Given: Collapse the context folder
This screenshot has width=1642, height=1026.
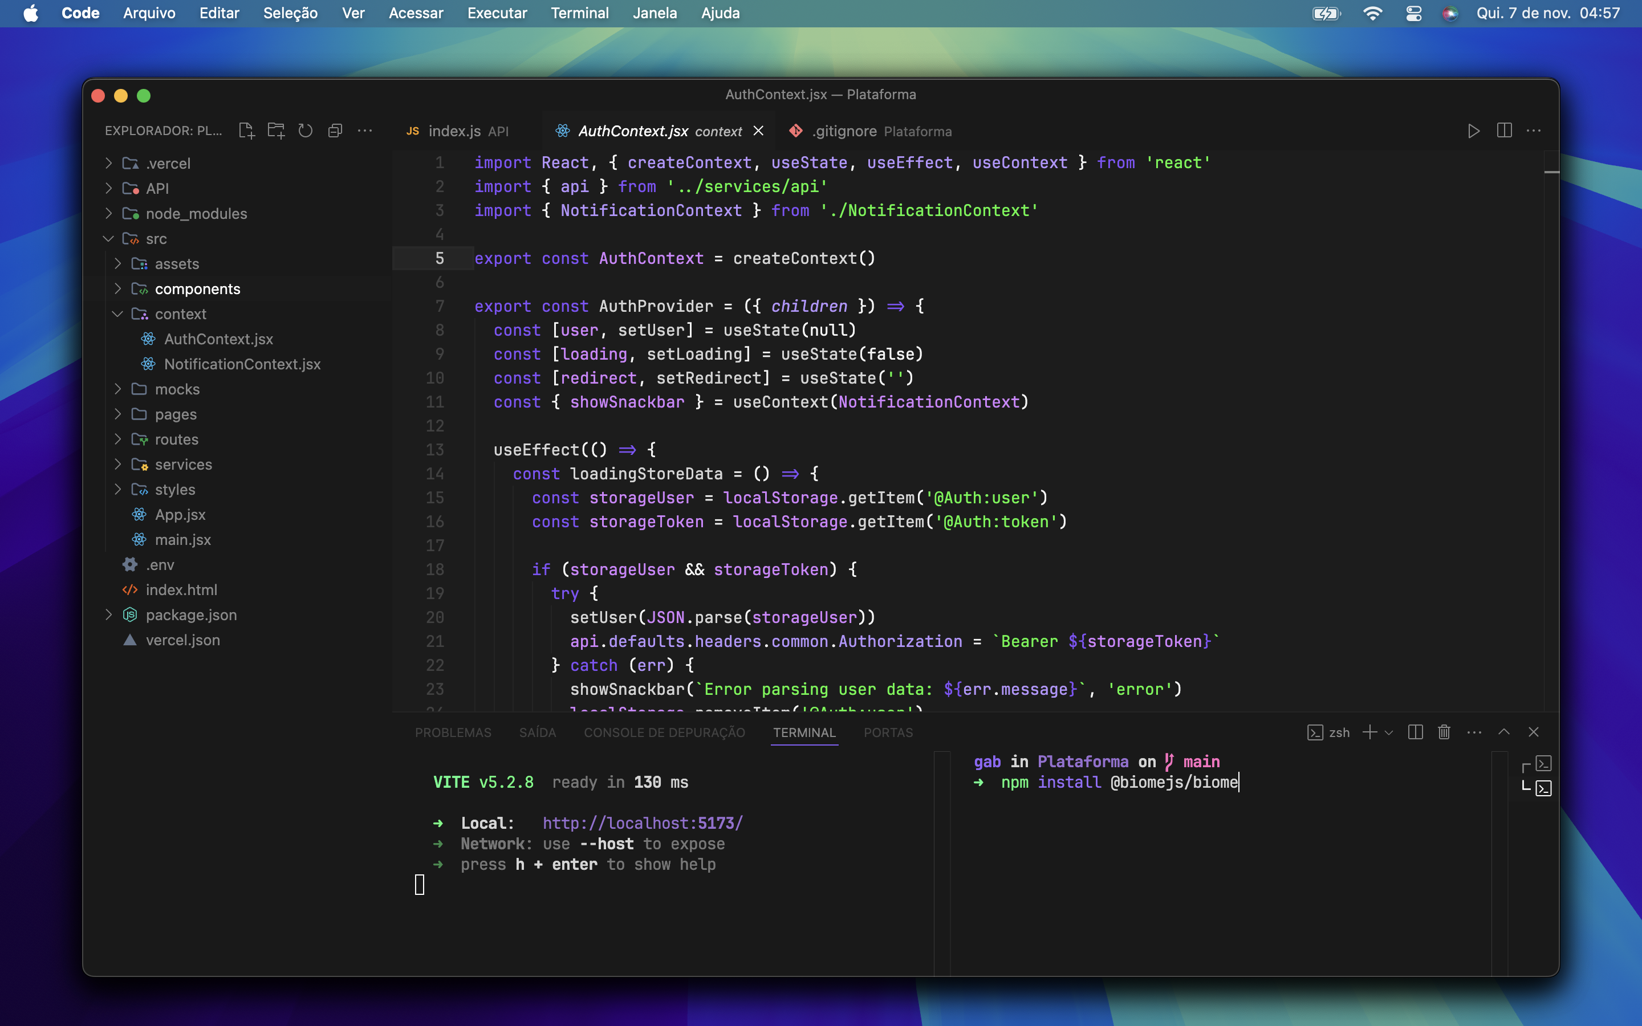Looking at the screenshot, I should coord(117,314).
